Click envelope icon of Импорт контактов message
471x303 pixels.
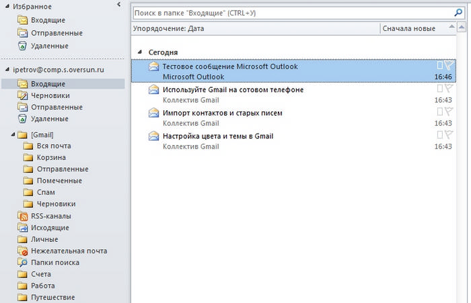[x=153, y=112]
